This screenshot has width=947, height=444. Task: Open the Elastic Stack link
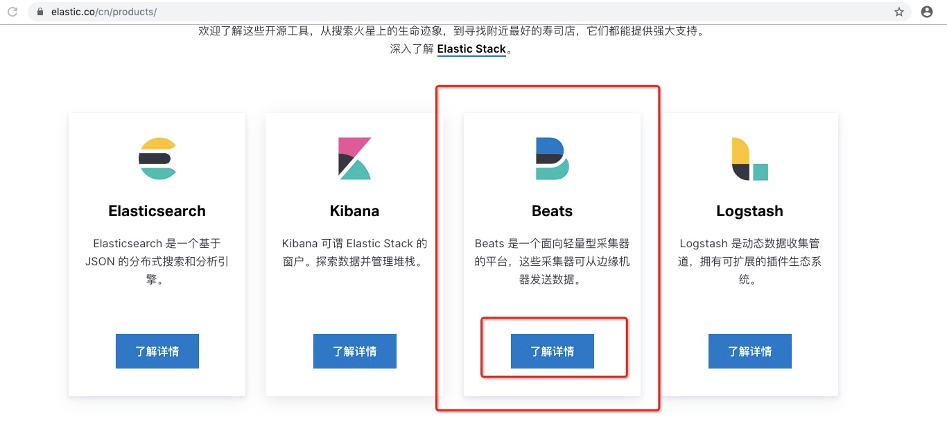coord(471,48)
